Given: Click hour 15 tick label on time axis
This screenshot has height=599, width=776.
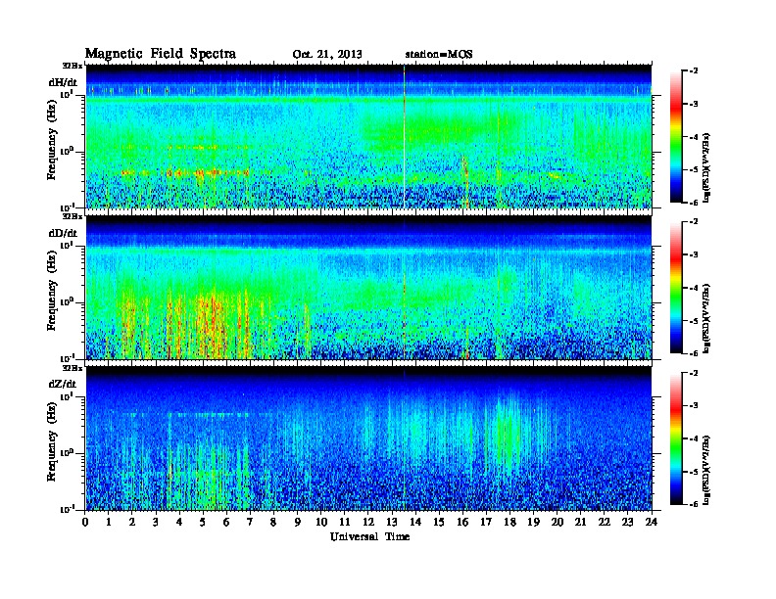Looking at the screenshot, I should coord(439,522).
